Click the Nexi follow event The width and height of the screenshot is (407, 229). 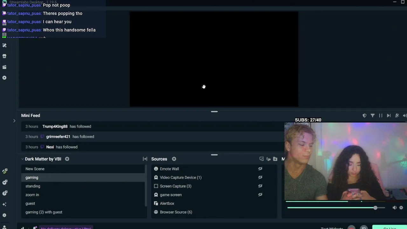[x=153, y=147]
